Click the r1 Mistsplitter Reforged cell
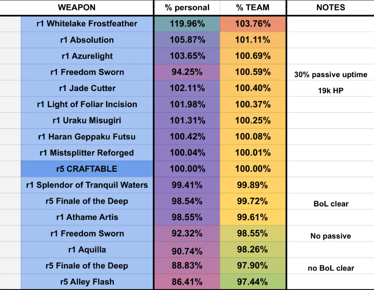374x290 pixels. pos(87,153)
